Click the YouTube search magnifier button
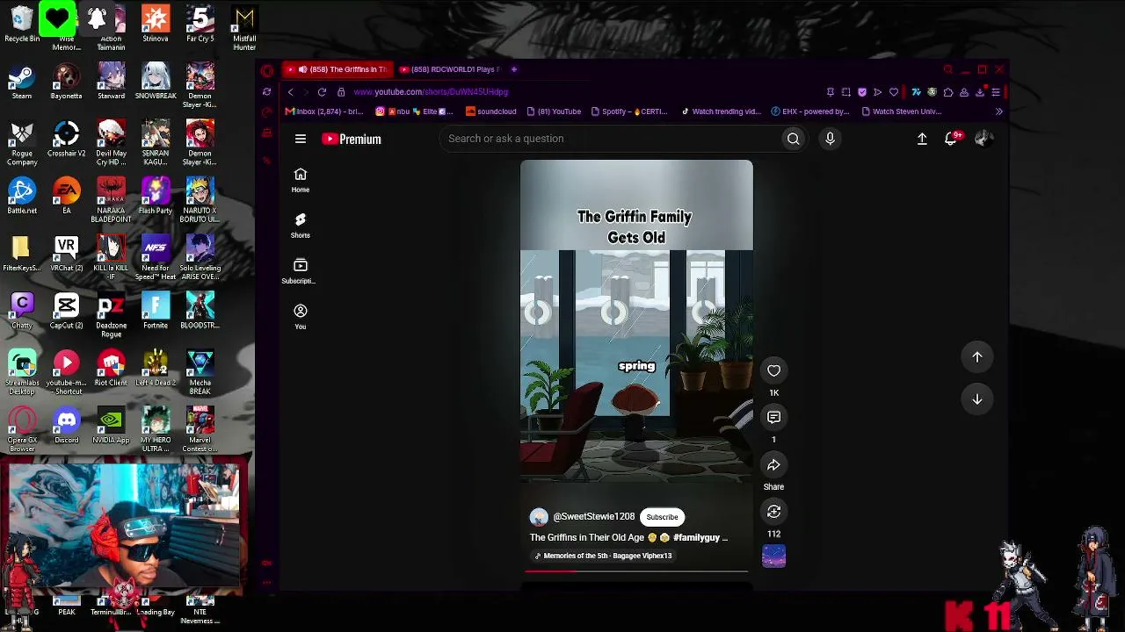 [793, 139]
